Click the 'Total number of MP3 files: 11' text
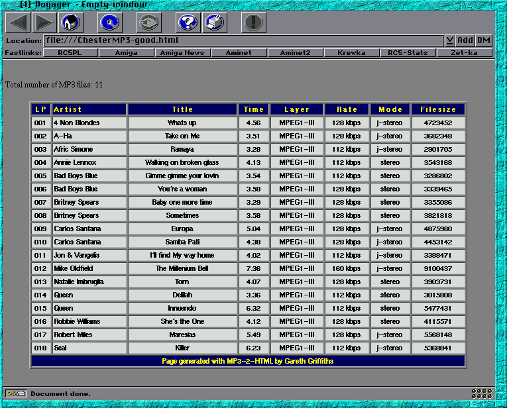This screenshot has height=408, width=507. 54,85
